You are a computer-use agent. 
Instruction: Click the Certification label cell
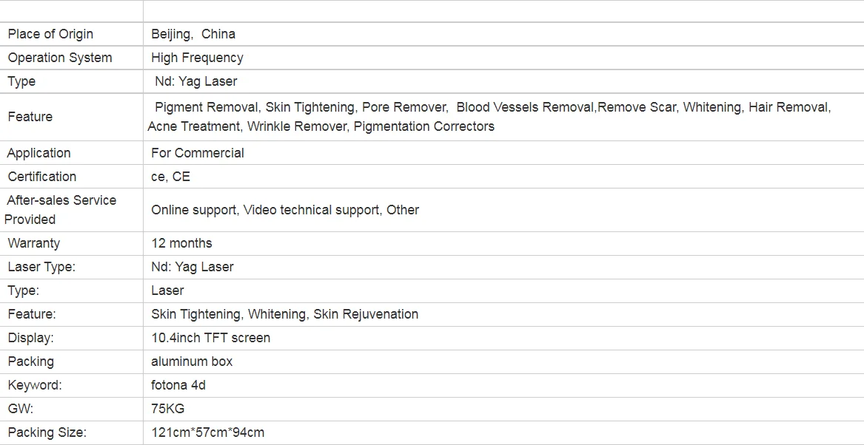click(72, 177)
